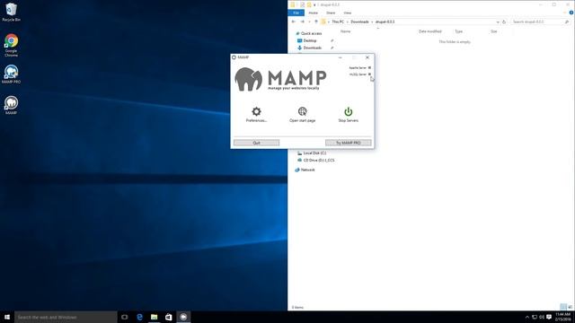Image resolution: width=575 pixels, height=323 pixels.
Task: Open MAMP Preferences gear icon
Action: (256, 111)
